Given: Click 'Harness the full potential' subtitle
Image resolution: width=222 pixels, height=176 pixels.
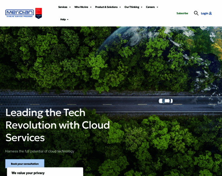Looking at the screenshot, I should point(40,151).
